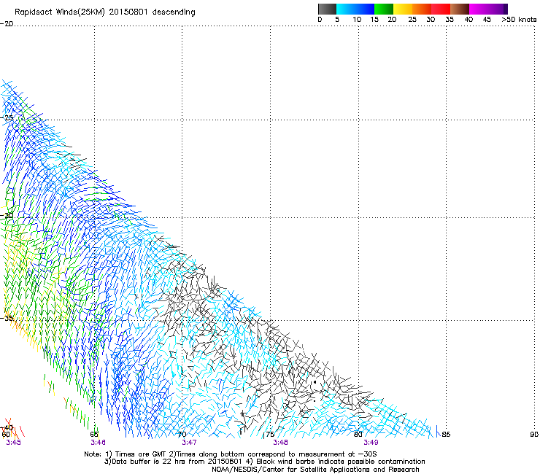The height and width of the screenshot is (474, 540).
Task: Pick the cyan-to-blue 5-15 knots color segment
Action: 355,9
